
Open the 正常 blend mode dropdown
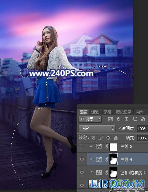pyautogui.click(x=97, y=128)
